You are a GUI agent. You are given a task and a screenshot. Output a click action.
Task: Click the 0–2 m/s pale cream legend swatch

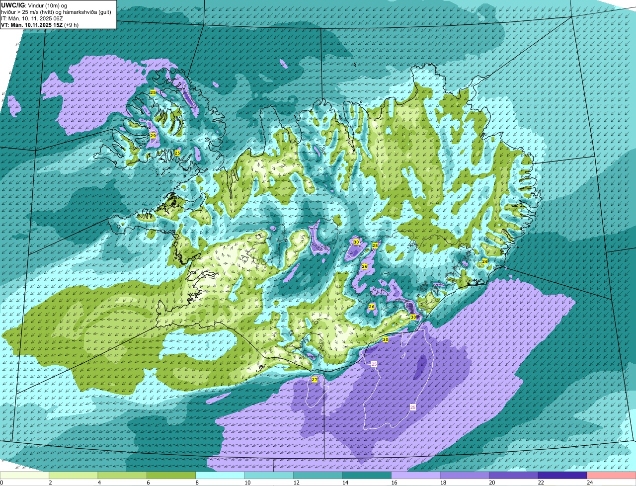point(24,476)
